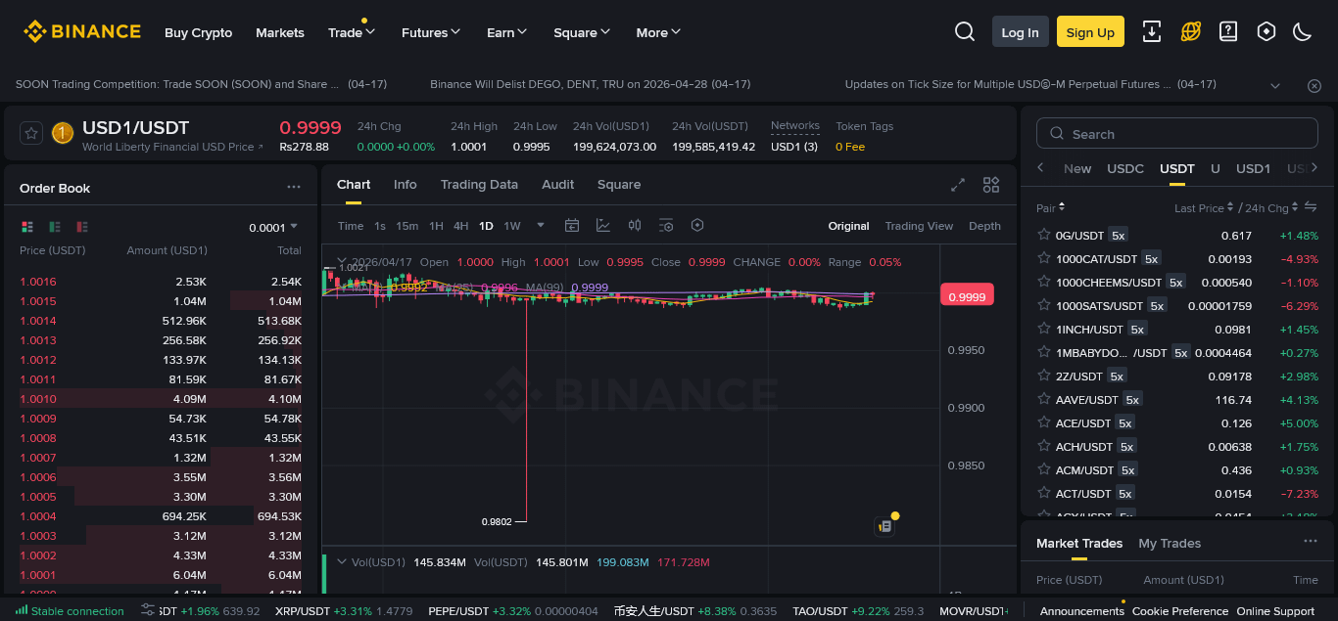
Task: Click the Sign Up button
Action: click(1090, 32)
